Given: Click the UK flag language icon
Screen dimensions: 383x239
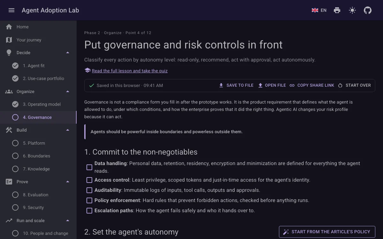Looking at the screenshot, I should [315, 10].
